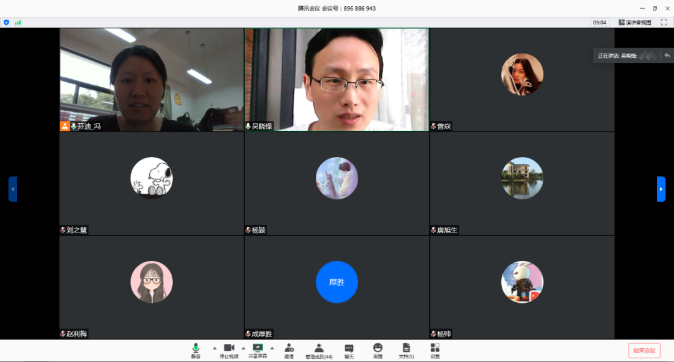The height and width of the screenshot is (362, 674).
Task: Open 设置 settings icon
Action: point(435,350)
